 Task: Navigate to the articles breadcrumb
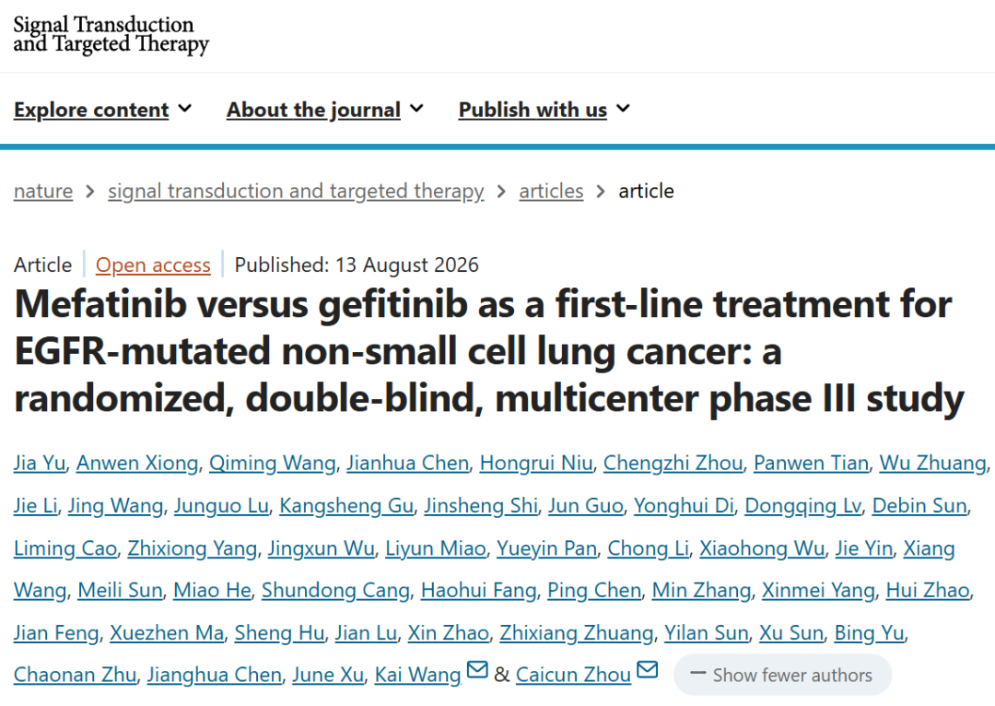point(551,191)
